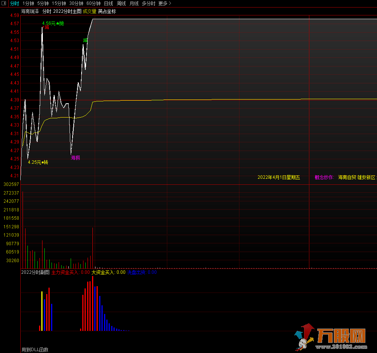This screenshot has width=377, height=353.
Task: Toggle the panel icon beside 分时
Action: pyautogui.click(x=4, y=3)
